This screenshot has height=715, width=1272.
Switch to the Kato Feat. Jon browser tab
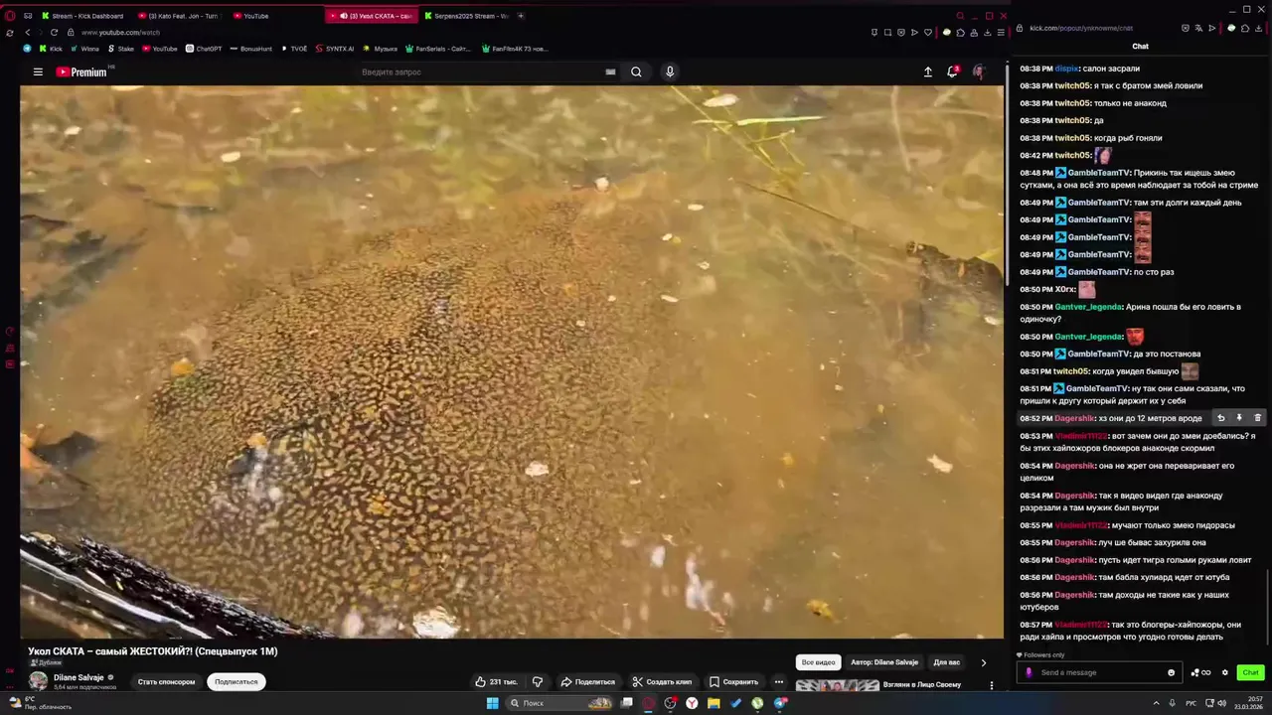(x=179, y=16)
